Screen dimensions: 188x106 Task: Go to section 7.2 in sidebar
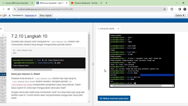point(3,42)
